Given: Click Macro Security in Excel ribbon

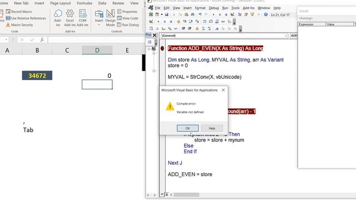Looking at the screenshot, I should tap(19, 24).
